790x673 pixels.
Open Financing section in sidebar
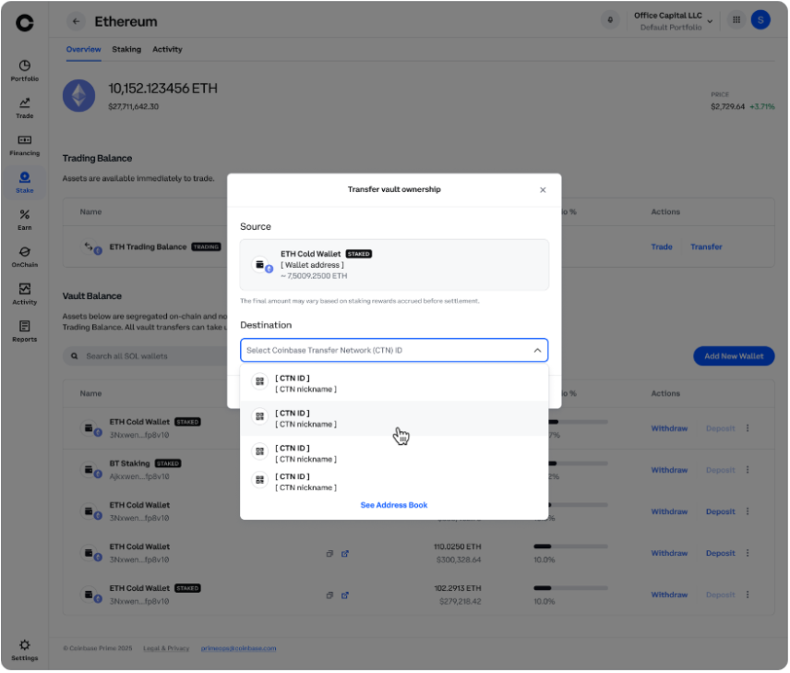click(x=24, y=146)
